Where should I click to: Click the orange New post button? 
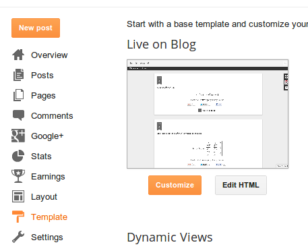[36, 28]
